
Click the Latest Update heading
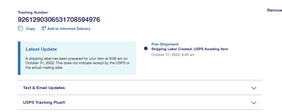pyautogui.click(x=41, y=49)
